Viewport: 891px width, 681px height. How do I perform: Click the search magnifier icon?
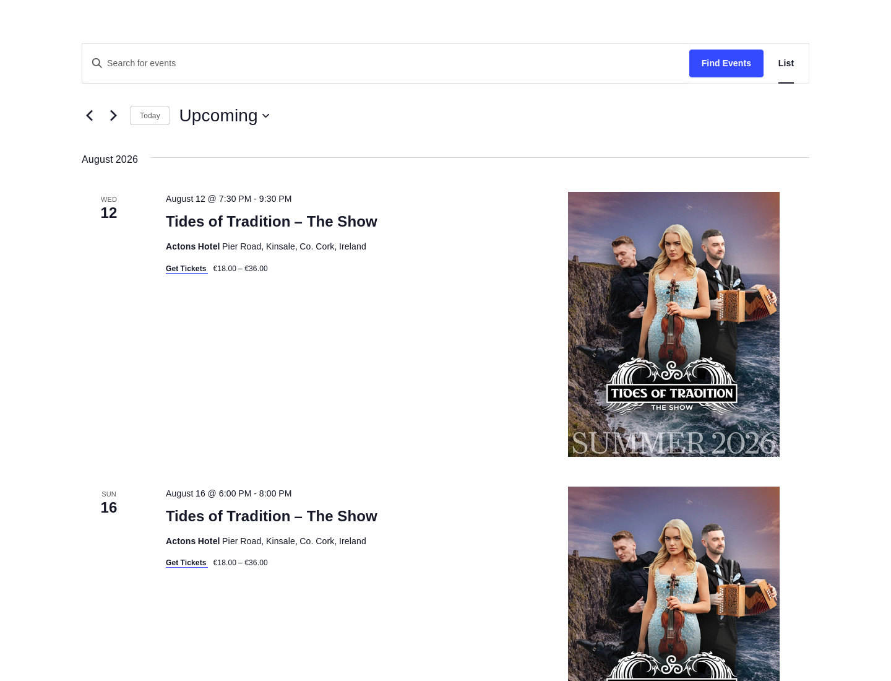click(97, 63)
